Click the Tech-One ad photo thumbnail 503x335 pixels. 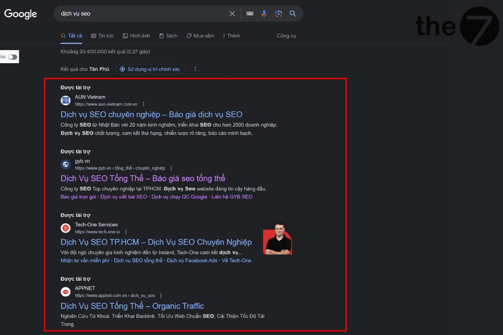pyautogui.click(x=277, y=239)
